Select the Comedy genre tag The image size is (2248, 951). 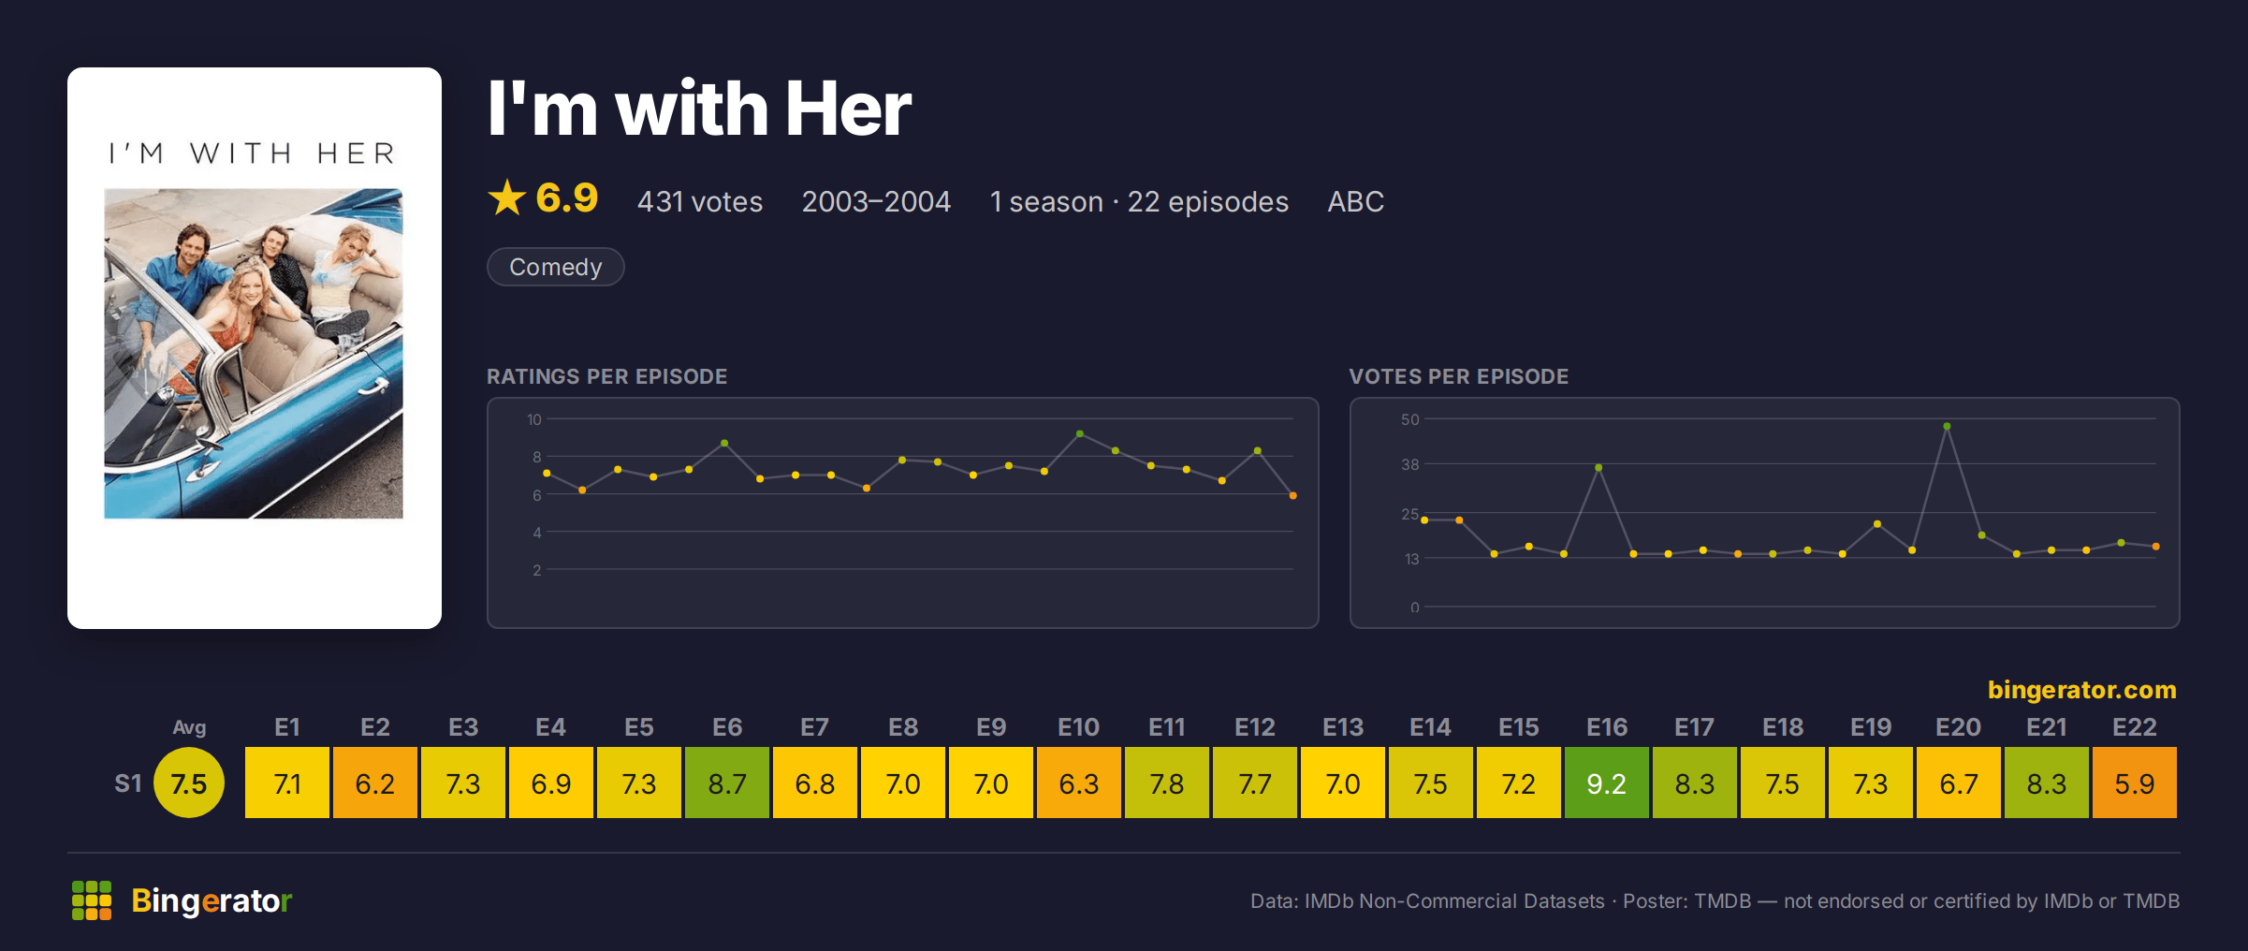coord(556,267)
